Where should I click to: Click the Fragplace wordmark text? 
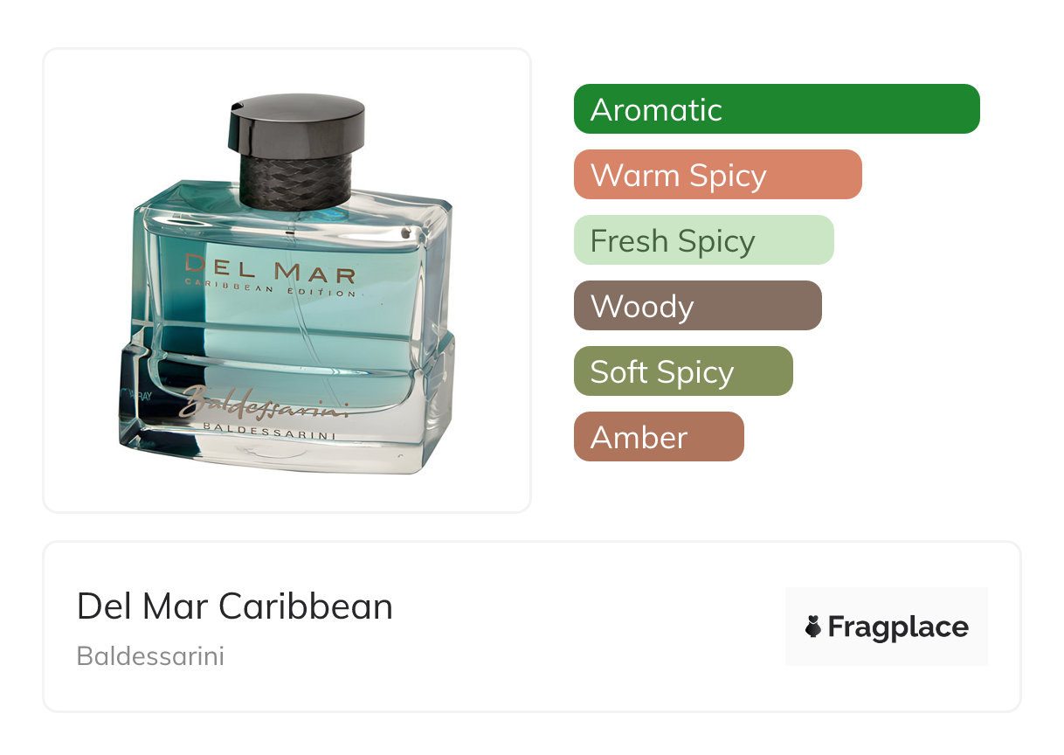(x=898, y=627)
